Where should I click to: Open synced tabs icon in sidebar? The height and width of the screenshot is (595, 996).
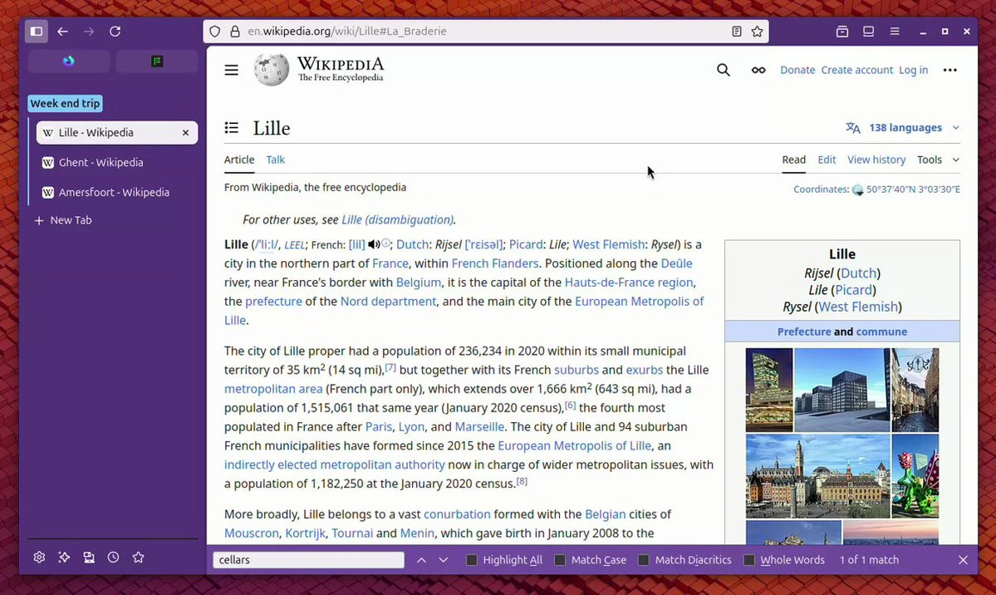pos(89,558)
